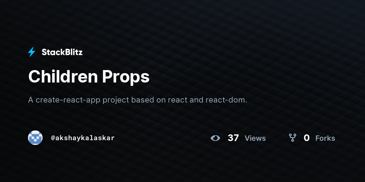Click the akshaykalaskar avatar image
Screen dimensions: 365x182
[35, 138]
